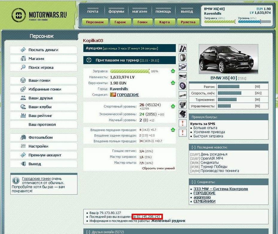
Task: Click the icon beside Премиум-аккаунт
Action: click(23, 155)
